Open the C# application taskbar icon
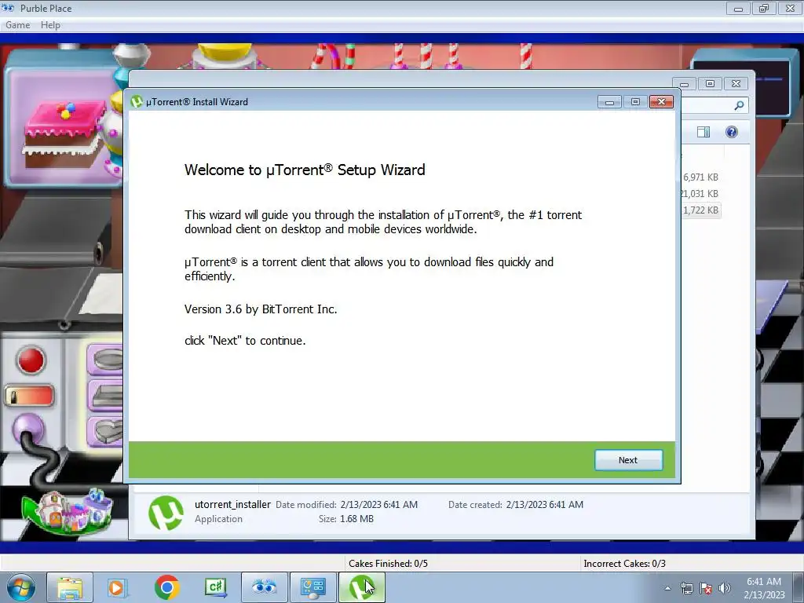Viewport: 804px width, 603px height. 215,587
